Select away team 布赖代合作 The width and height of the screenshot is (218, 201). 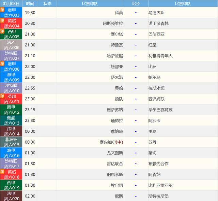pos(158,164)
